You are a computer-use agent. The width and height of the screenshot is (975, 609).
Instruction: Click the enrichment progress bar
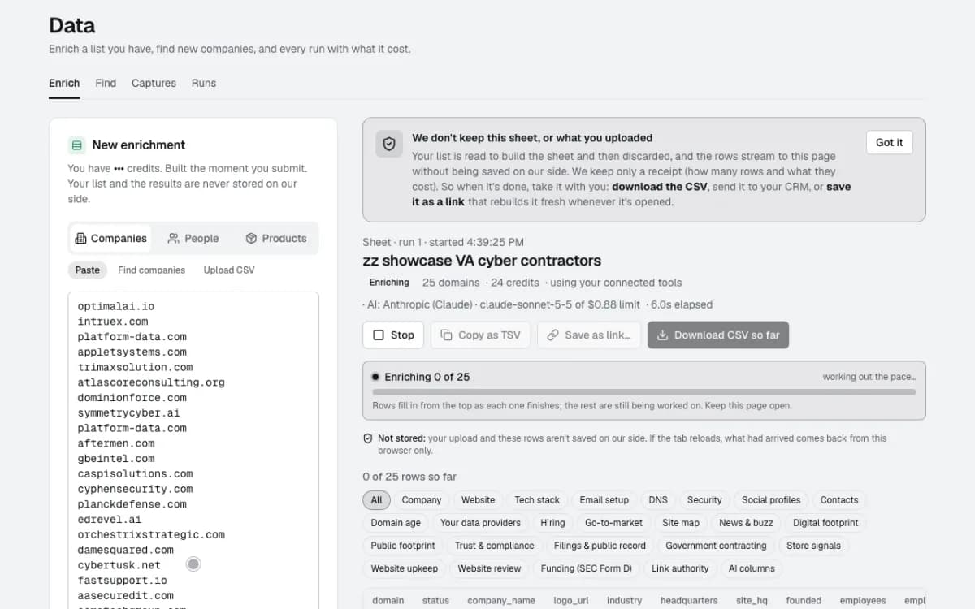point(644,391)
